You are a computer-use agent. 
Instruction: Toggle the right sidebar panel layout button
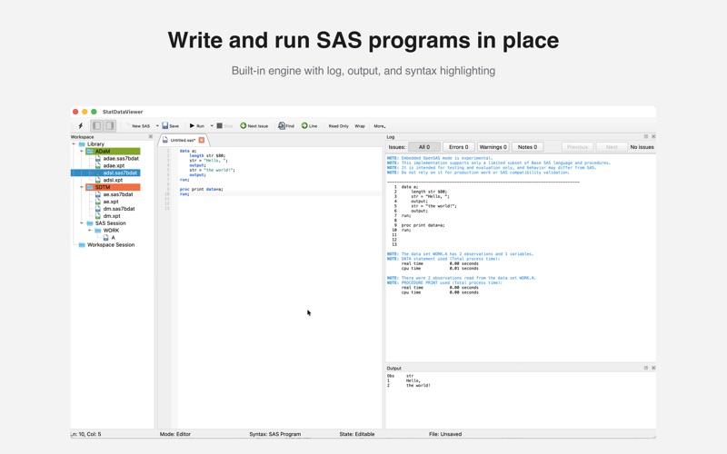coord(109,125)
